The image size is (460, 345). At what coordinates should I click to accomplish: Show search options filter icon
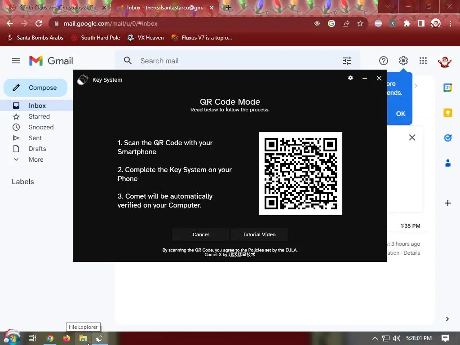pyautogui.click(x=347, y=61)
